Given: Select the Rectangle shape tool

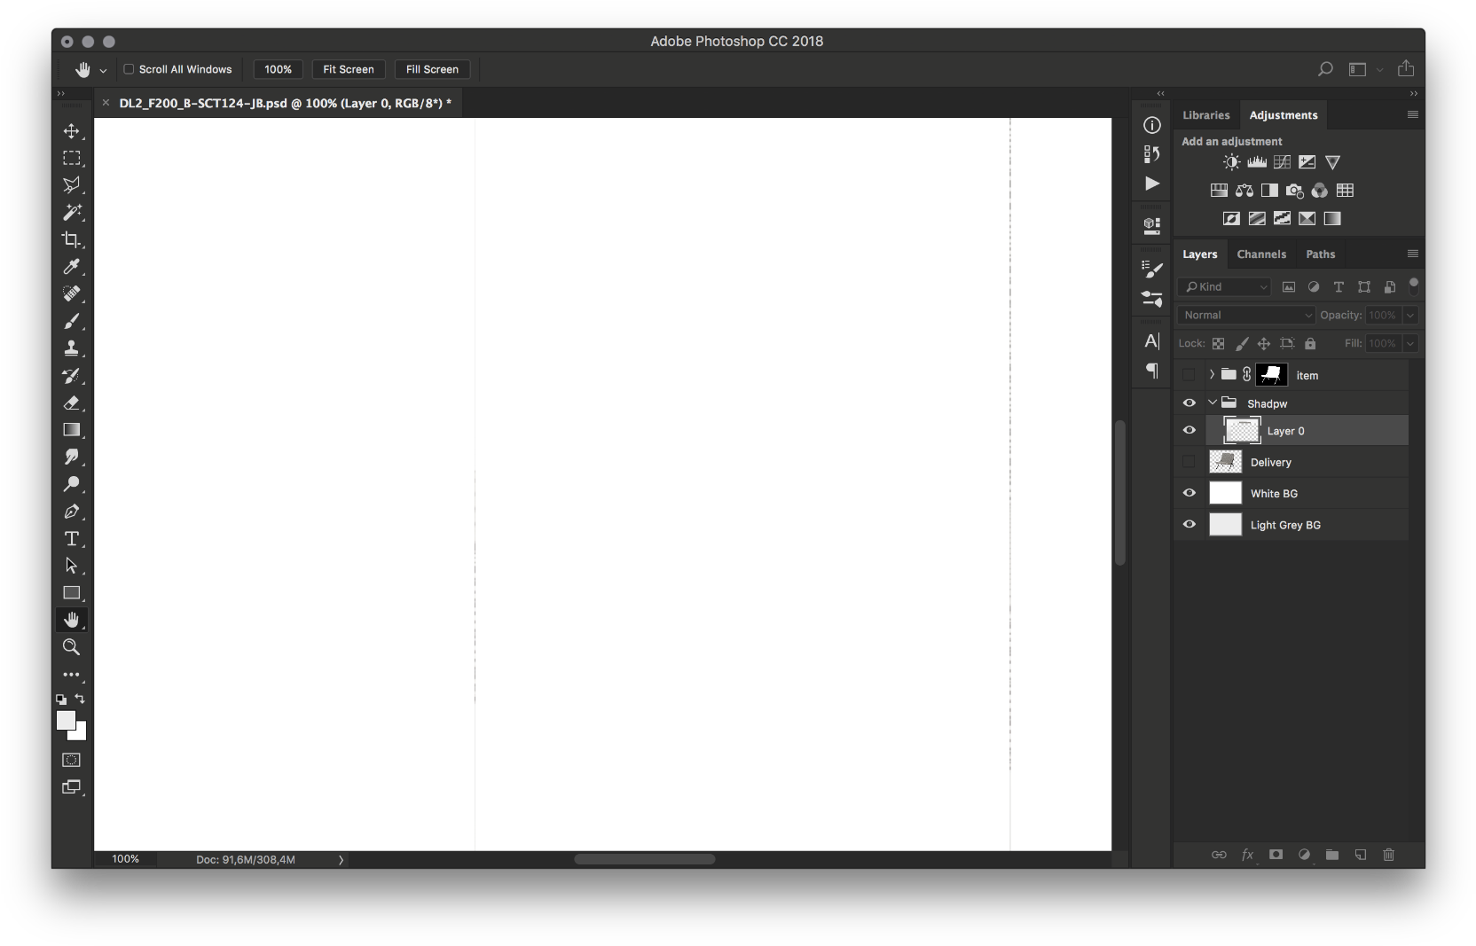Looking at the screenshot, I should (72, 593).
